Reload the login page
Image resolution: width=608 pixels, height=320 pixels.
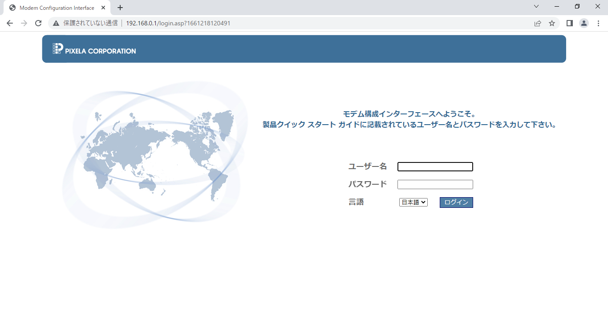38,23
